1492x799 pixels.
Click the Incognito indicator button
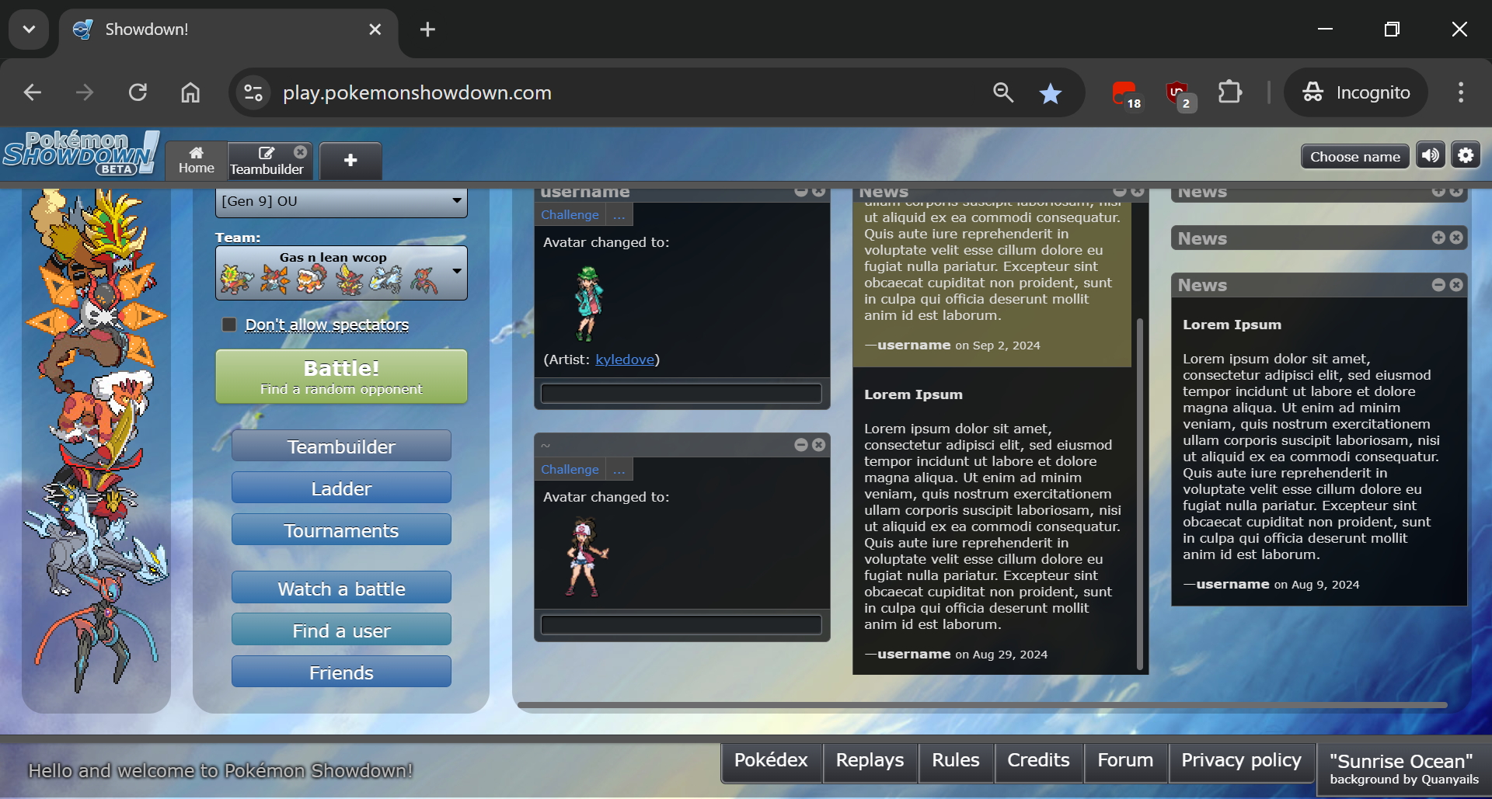1356,93
